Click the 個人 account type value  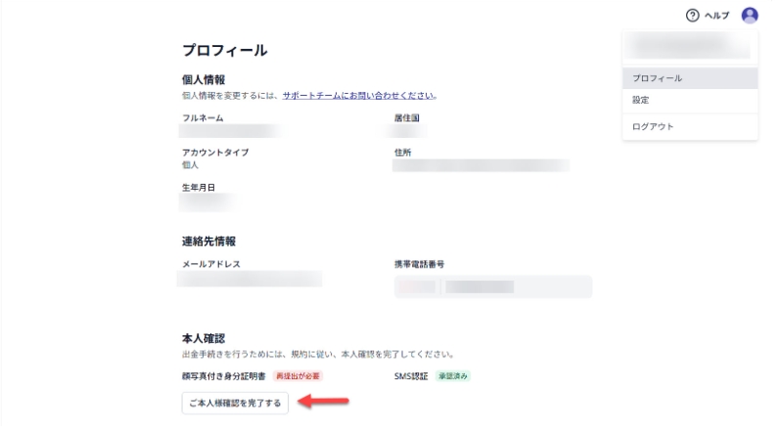pyautogui.click(x=190, y=165)
